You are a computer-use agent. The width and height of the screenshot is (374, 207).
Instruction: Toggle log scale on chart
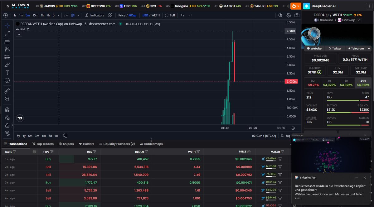288,136
